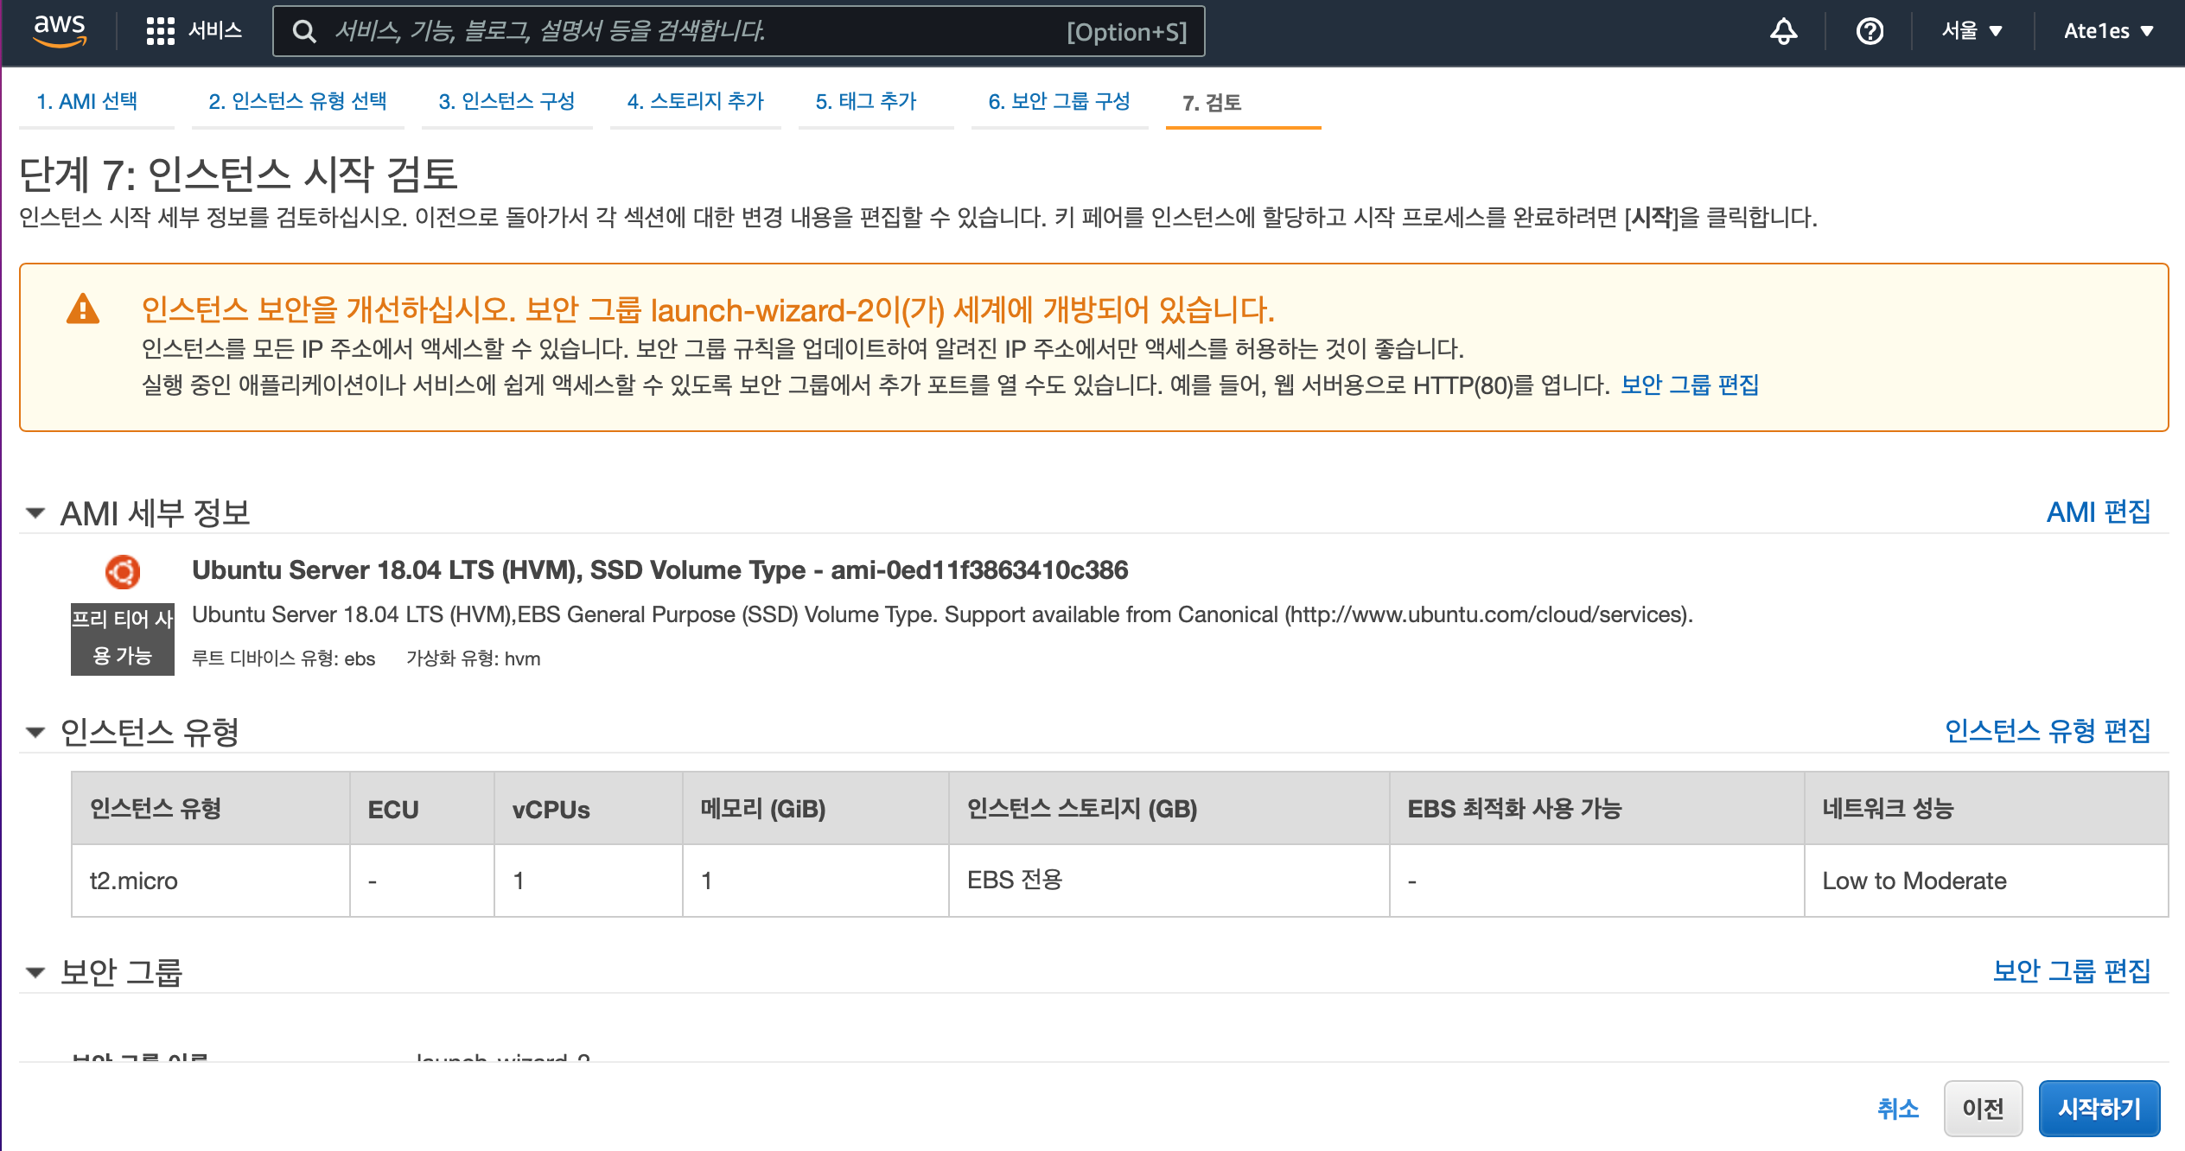The width and height of the screenshot is (2185, 1151).
Task: Open the 서비스 grid menu icon
Action: (x=160, y=31)
